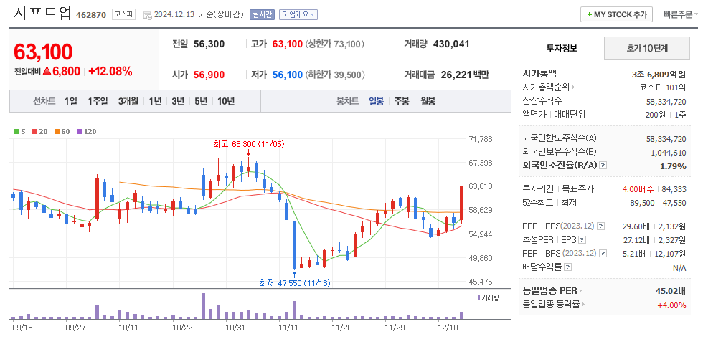
Task: Click the 코스피 101위 ranking value
Action: coord(663,87)
